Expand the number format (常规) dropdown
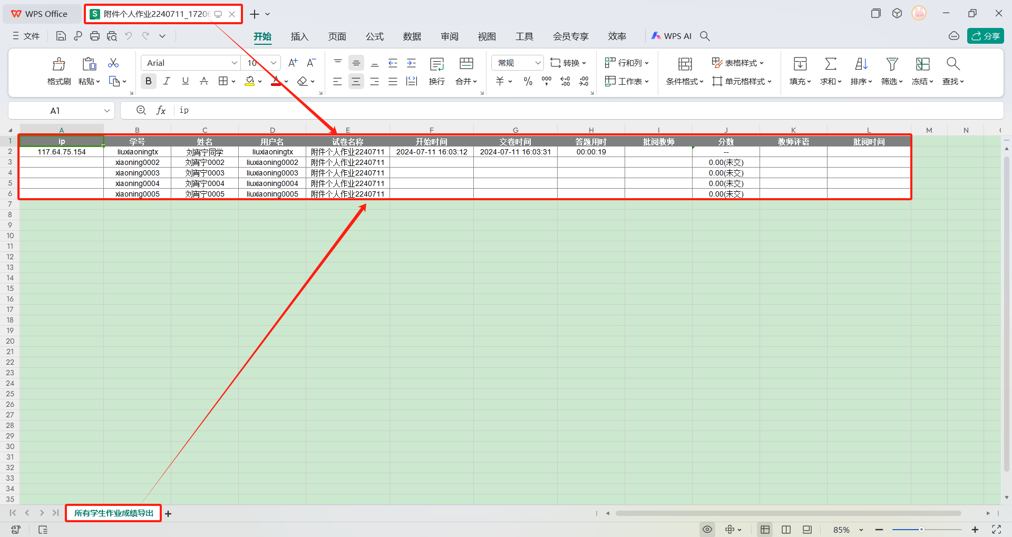 538,63
